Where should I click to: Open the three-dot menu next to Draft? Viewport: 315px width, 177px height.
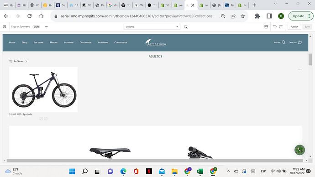point(46,27)
